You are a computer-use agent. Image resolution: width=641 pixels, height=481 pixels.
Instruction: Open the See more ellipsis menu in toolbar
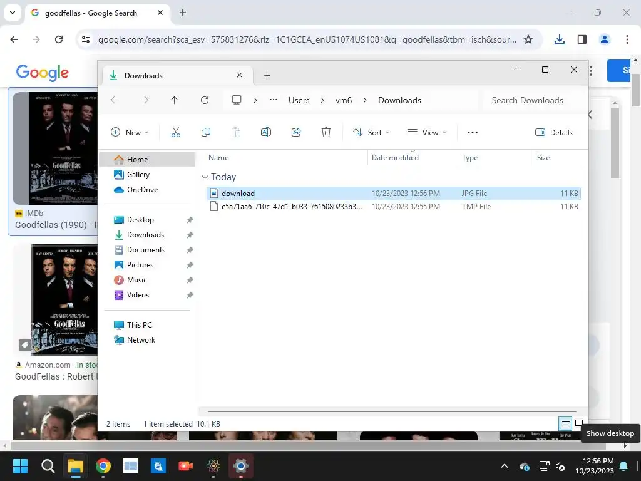coord(473,133)
